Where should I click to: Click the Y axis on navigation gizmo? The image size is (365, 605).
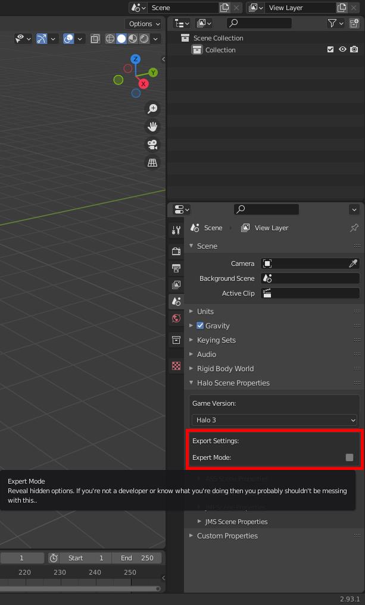click(153, 73)
